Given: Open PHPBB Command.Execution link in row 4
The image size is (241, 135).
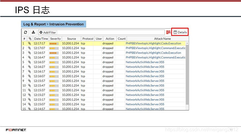Looking at the screenshot, I should coord(155,58).
